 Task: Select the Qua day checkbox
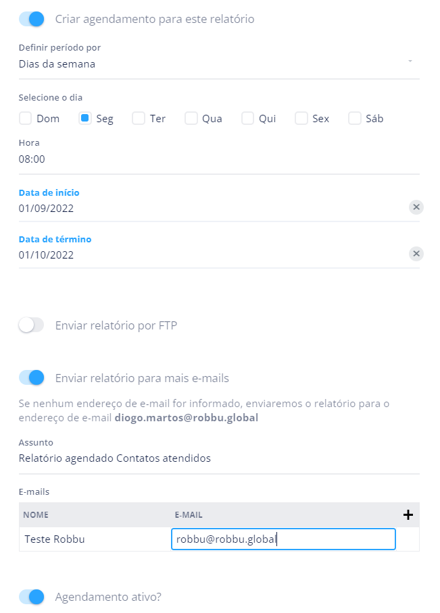coord(191,119)
